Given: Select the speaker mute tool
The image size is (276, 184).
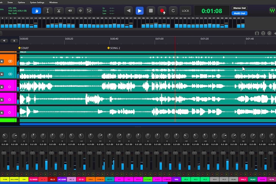Looking at the screenshot, I should pos(70,11).
